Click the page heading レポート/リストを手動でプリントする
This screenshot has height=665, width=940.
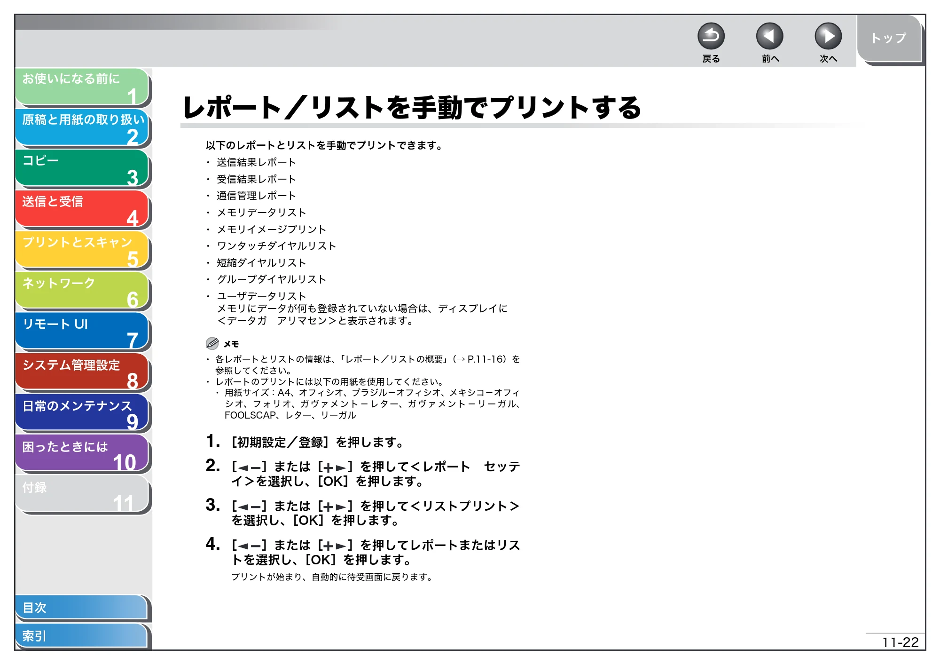[x=412, y=107]
